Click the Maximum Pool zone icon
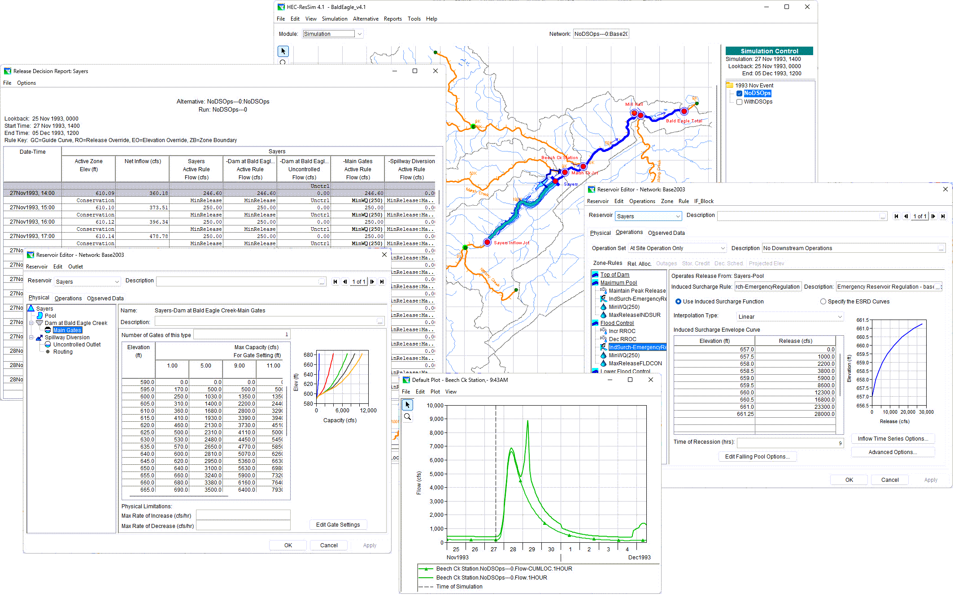 (x=595, y=282)
